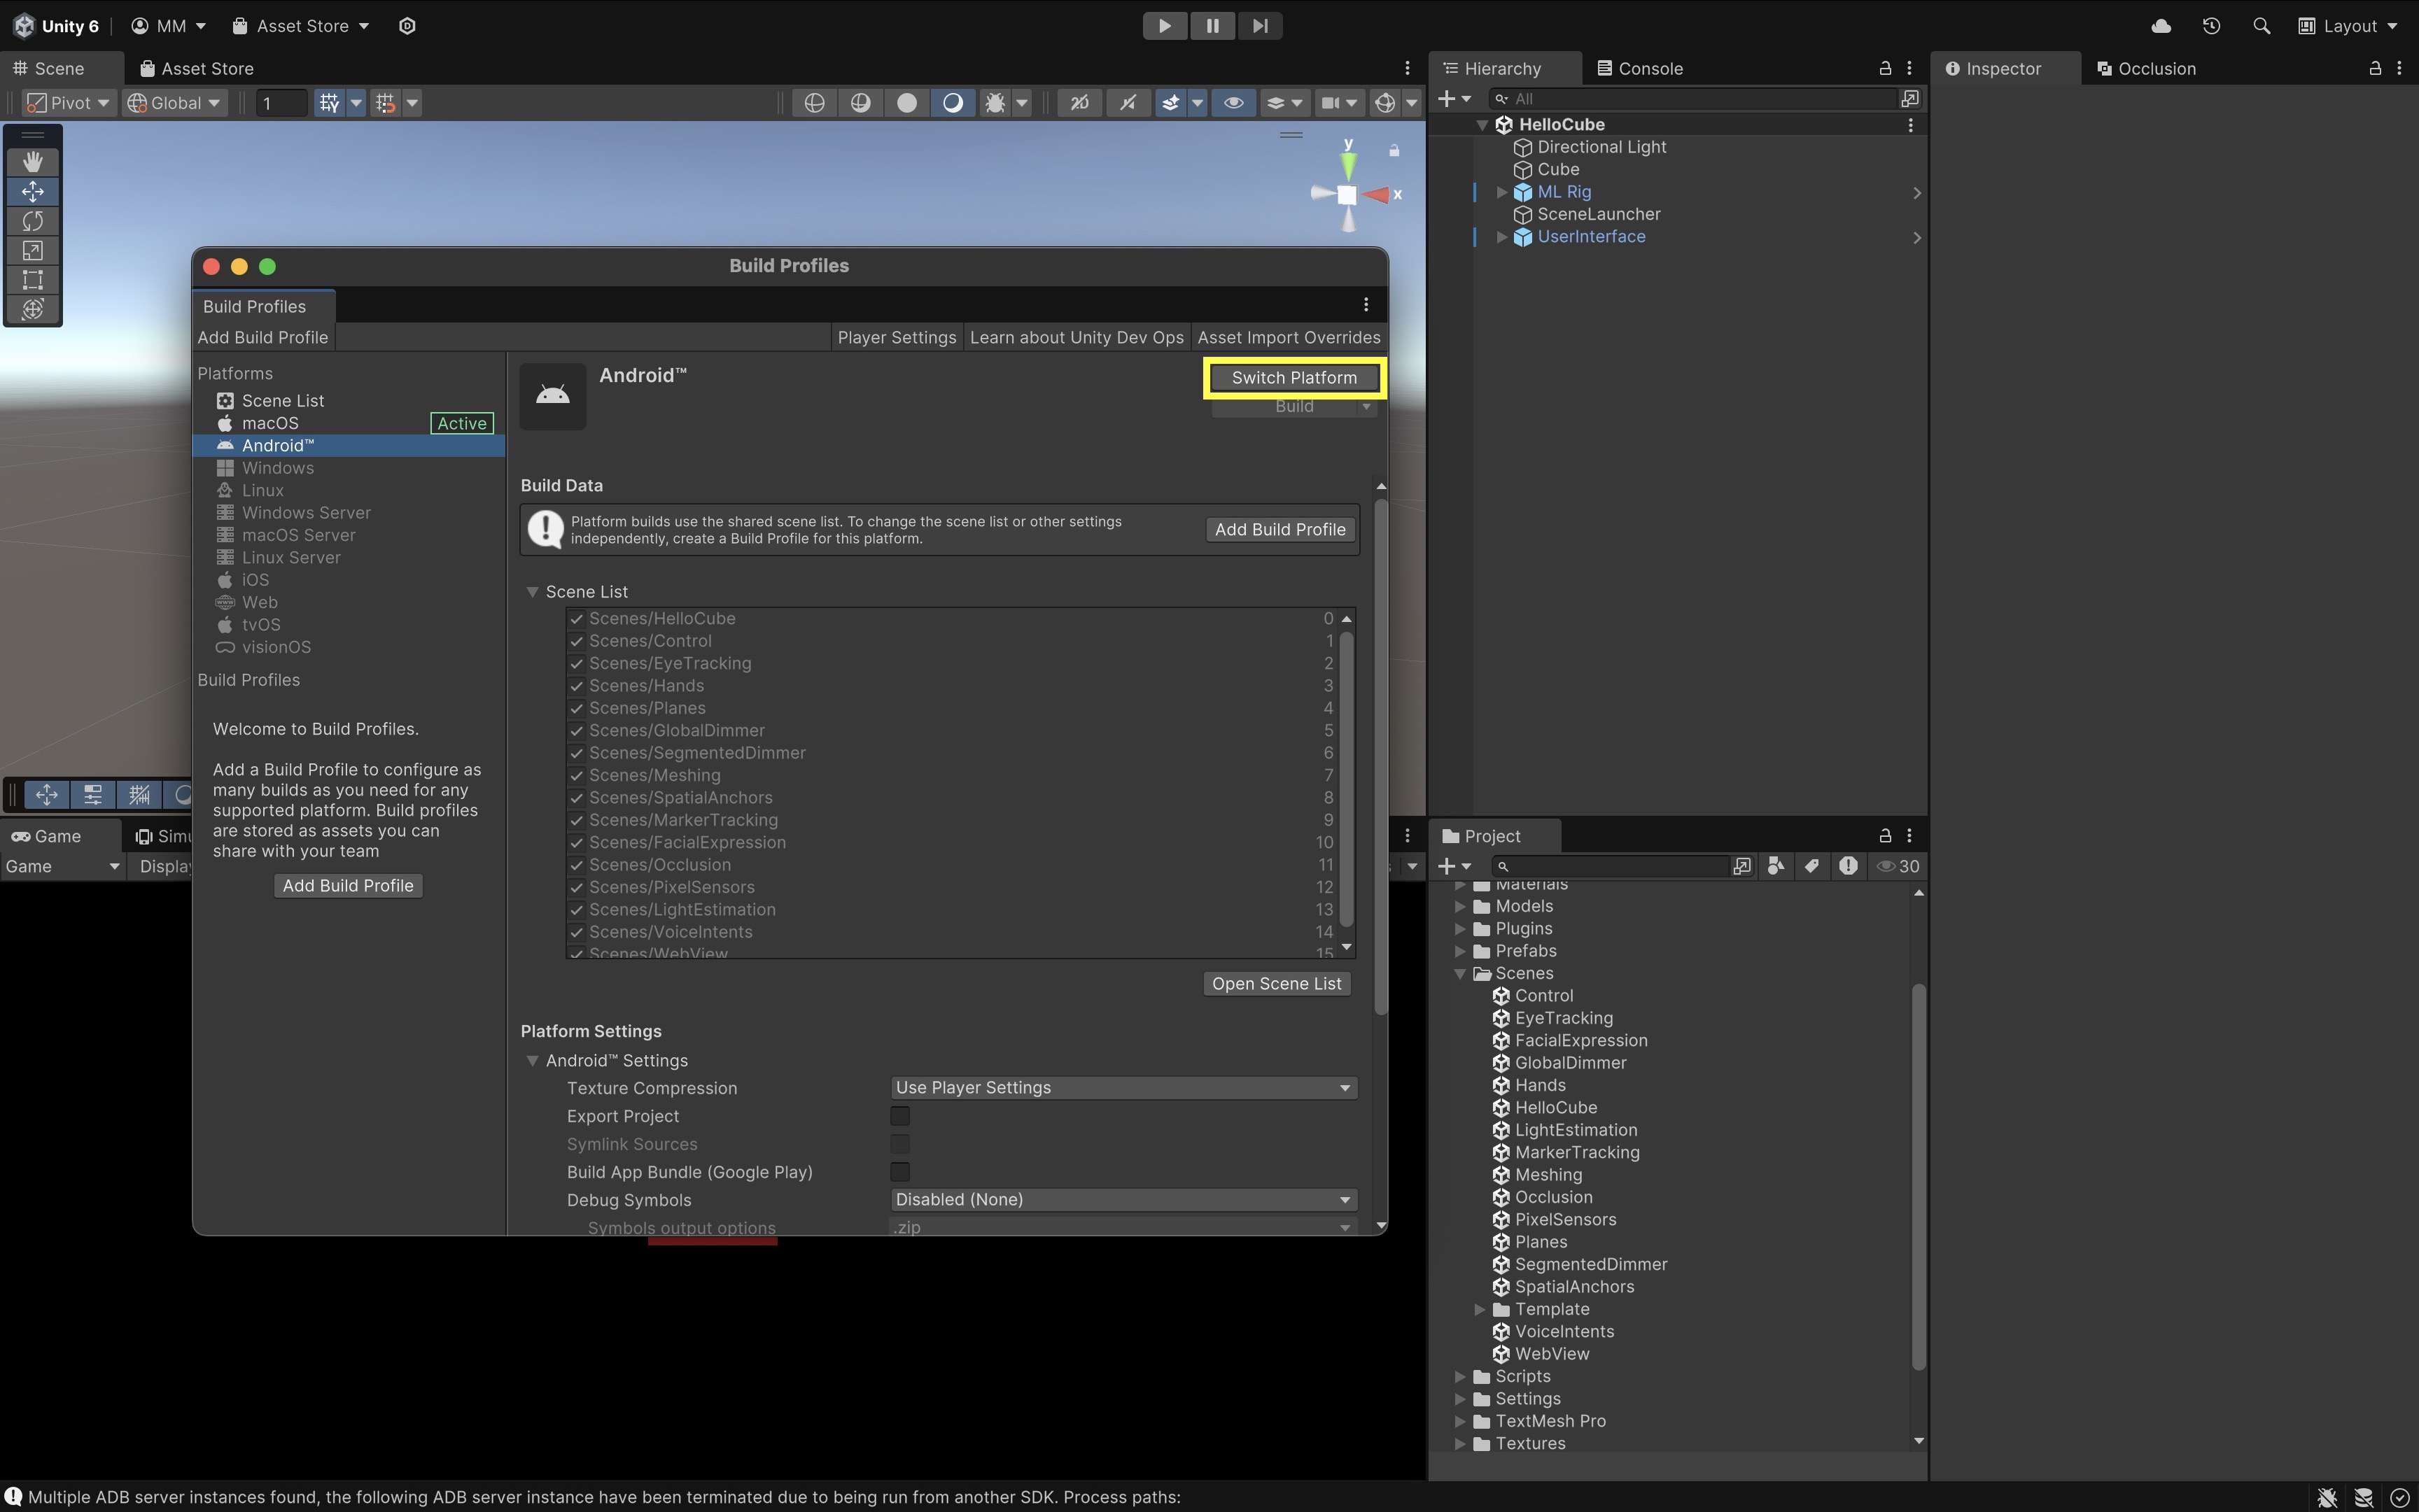Switch to the Console tab
The height and width of the screenshot is (1512, 2419).
point(1641,69)
